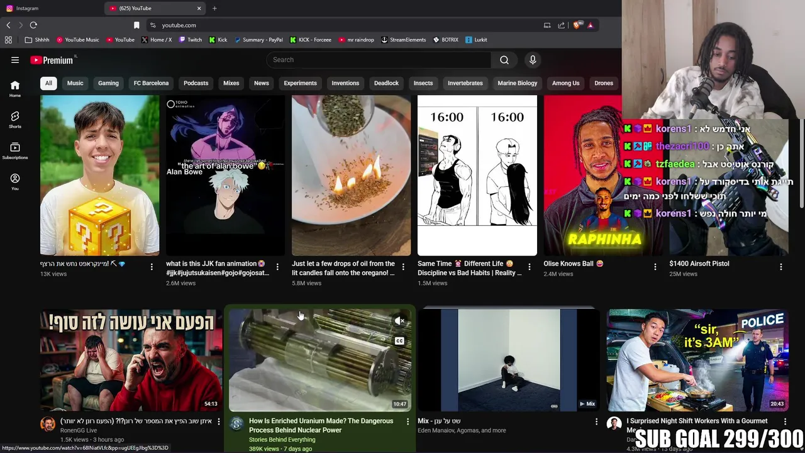Select the Deadlock filter chip
The width and height of the screenshot is (805, 453).
(x=386, y=83)
